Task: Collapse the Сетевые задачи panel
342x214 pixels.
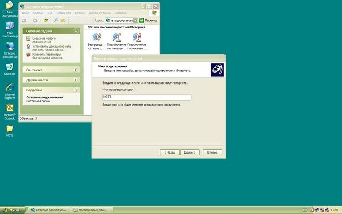Action: click(x=75, y=32)
